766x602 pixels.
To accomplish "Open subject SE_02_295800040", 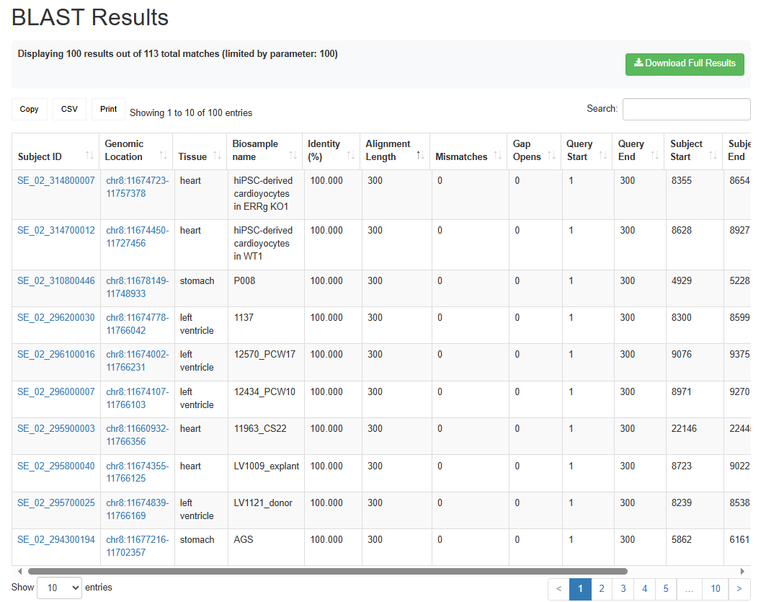I will coord(56,466).
